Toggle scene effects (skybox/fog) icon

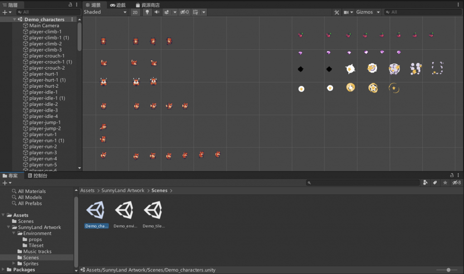pyautogui.click(x=167, y=12)
